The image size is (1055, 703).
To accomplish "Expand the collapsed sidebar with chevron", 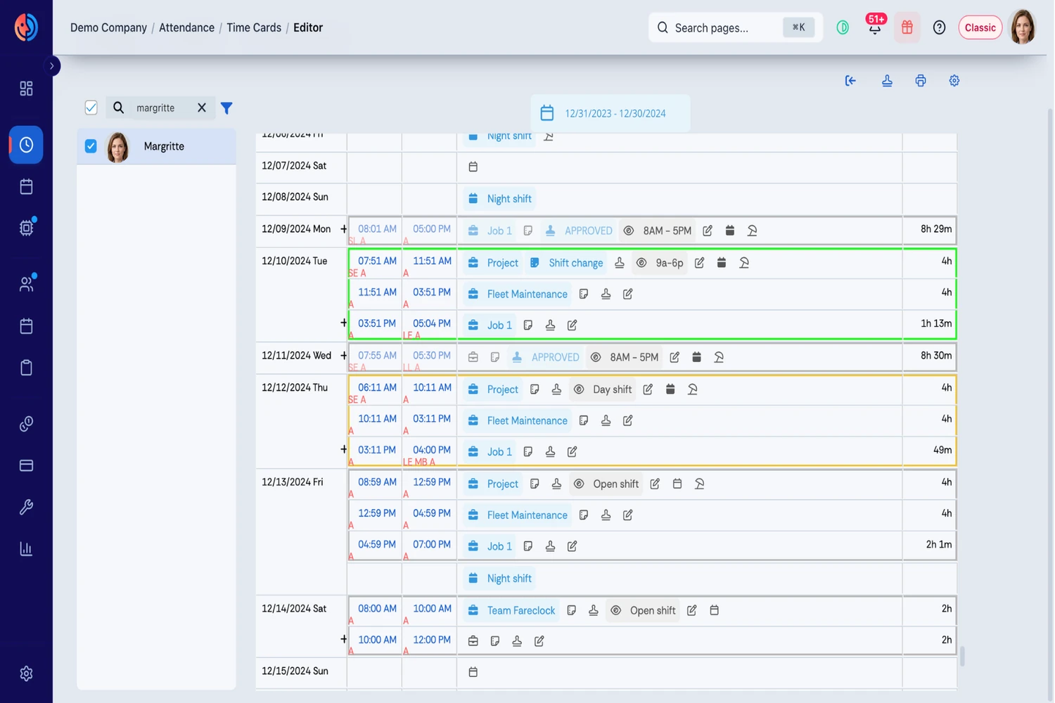I will pyautogui.click(x=51, y=66).
